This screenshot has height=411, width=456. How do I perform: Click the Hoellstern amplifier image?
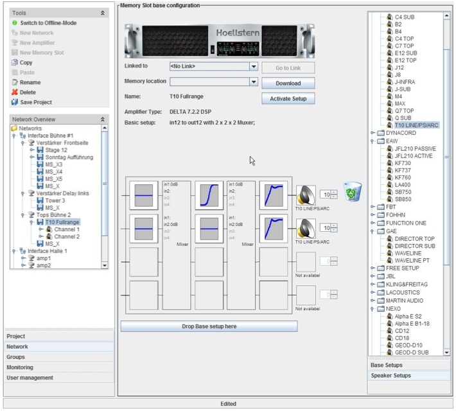(x=220, y=41)
